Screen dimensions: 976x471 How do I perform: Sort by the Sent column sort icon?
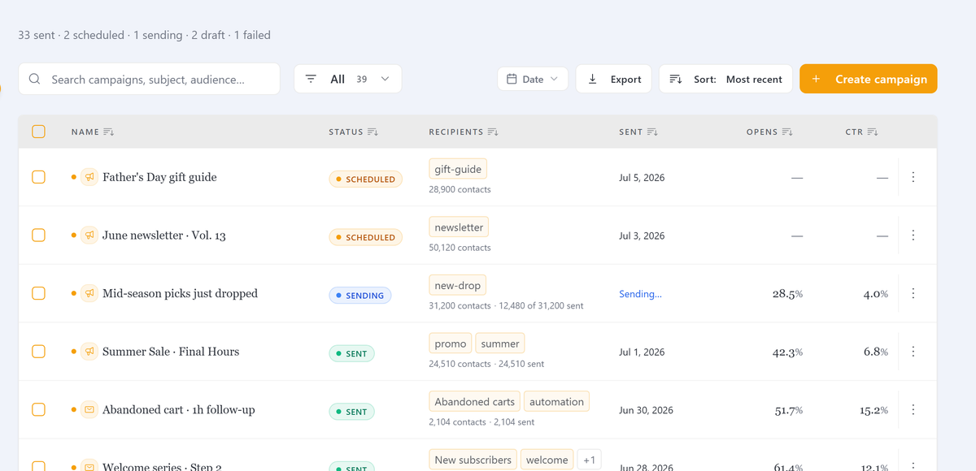point(652,132)
